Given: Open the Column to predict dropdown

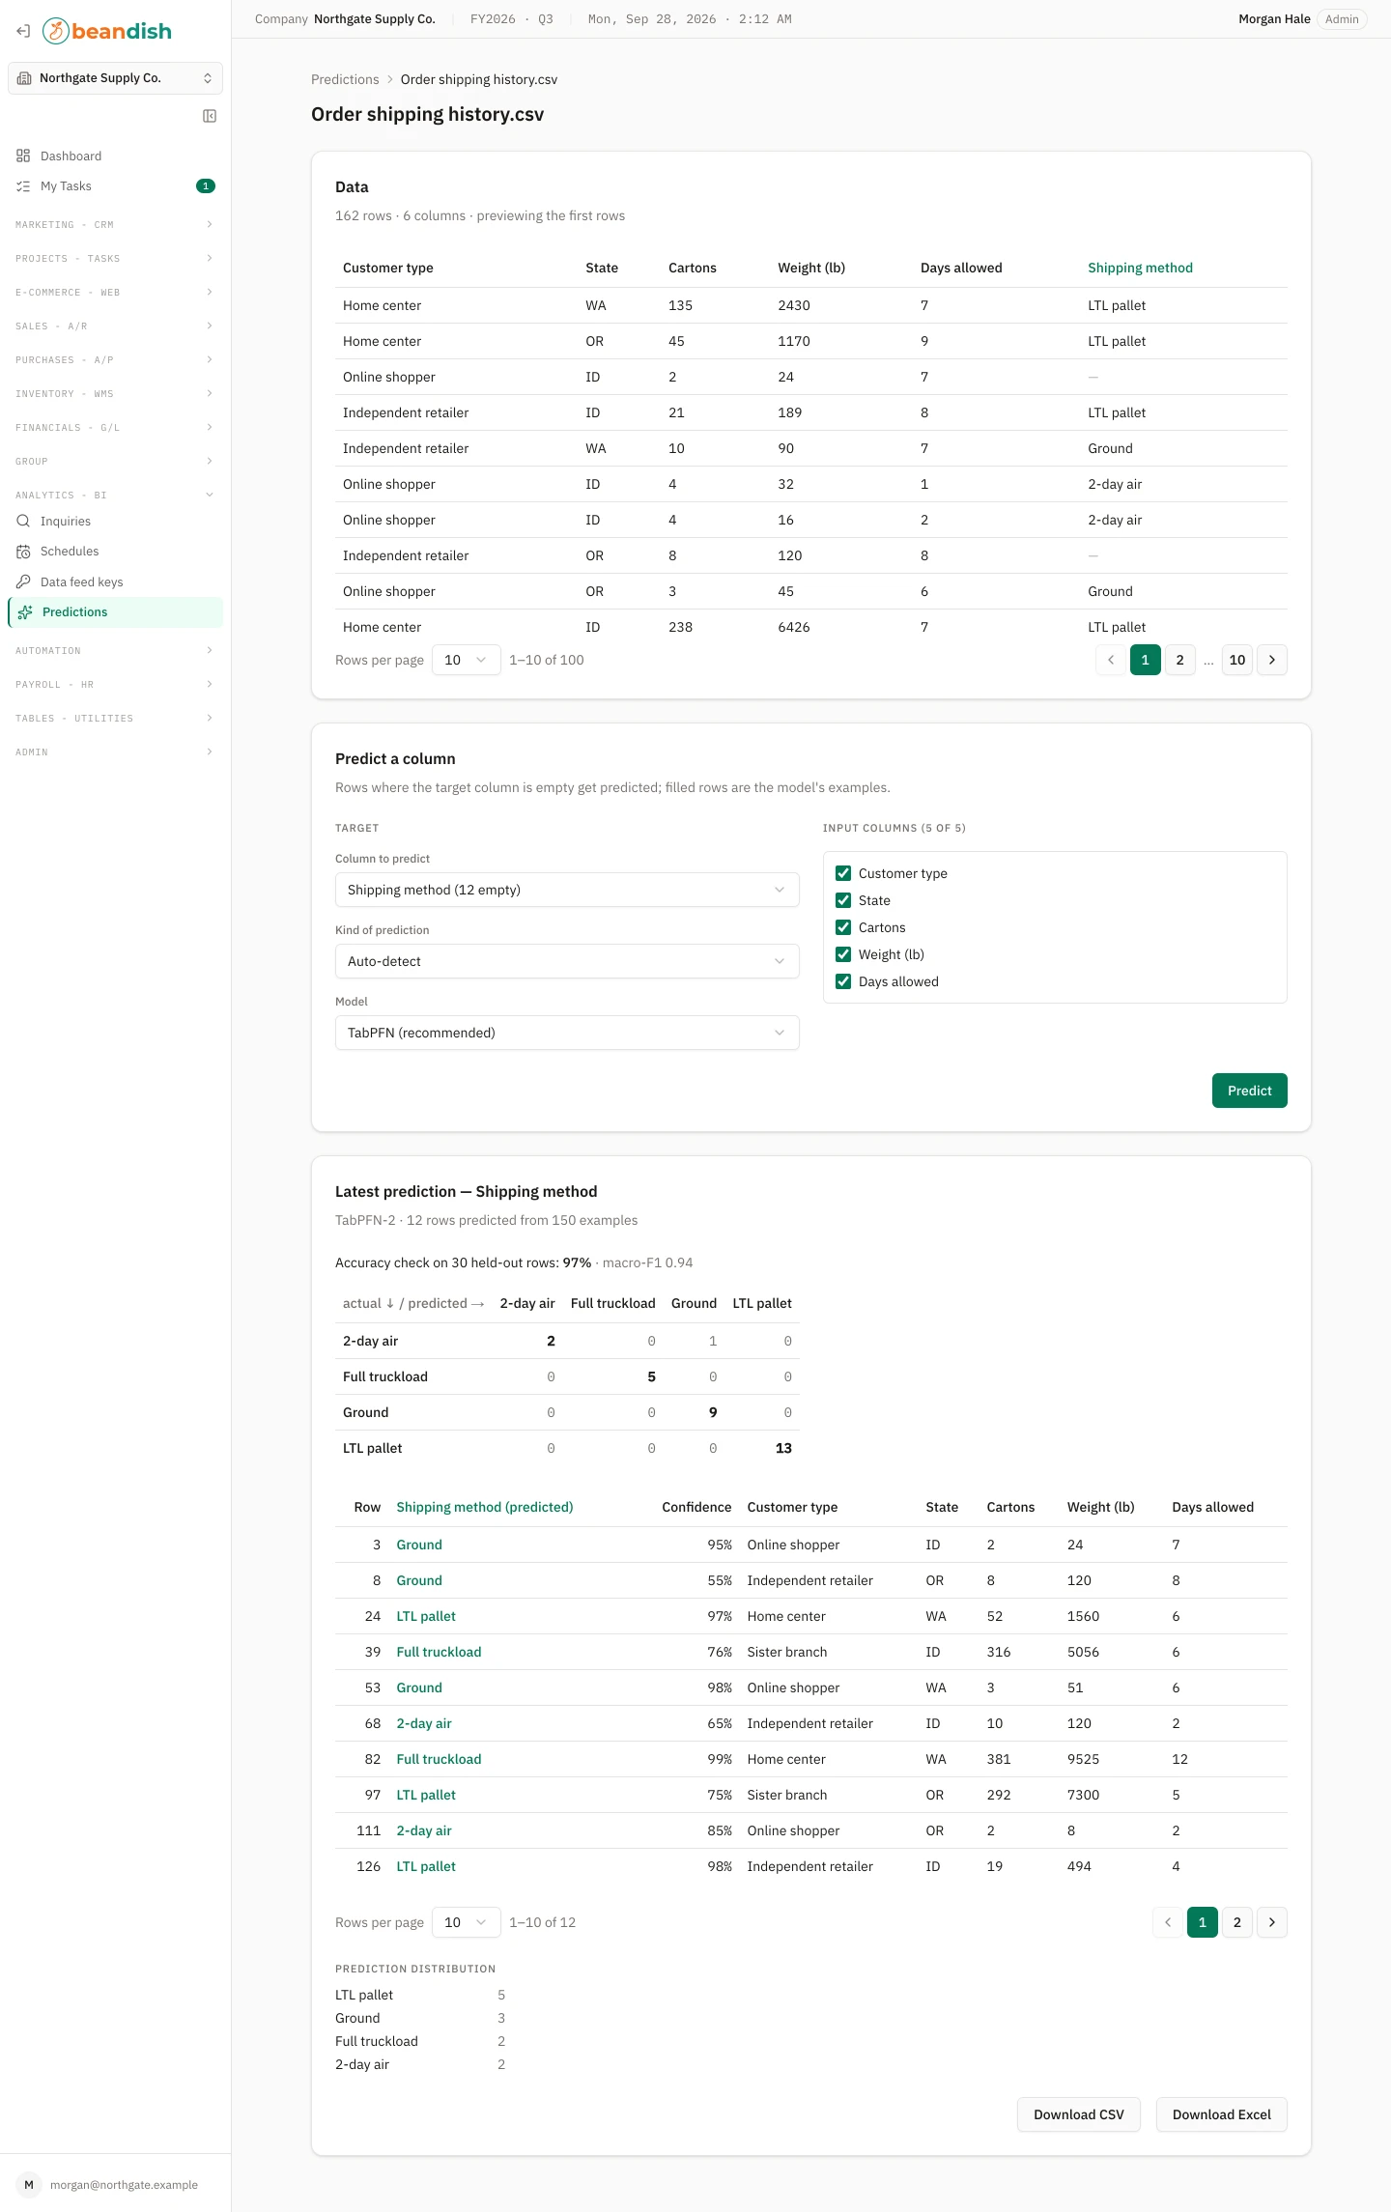Looking at the screenshot, I should 567,890.
